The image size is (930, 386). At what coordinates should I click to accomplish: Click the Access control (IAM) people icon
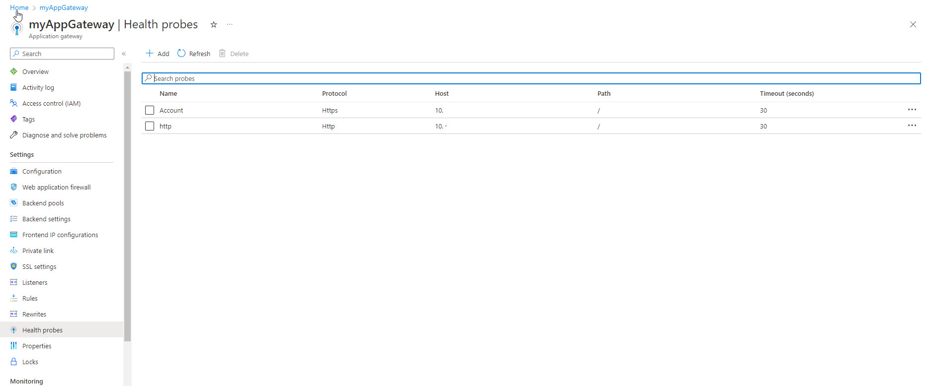14,103
